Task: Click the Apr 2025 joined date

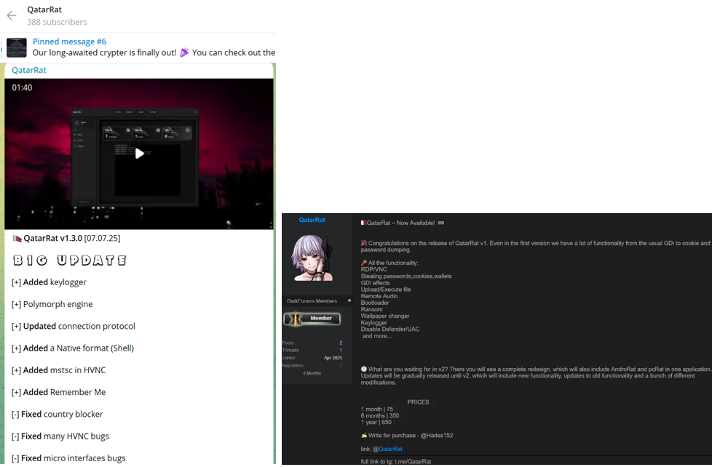Action: pyautogui.click(x=333, y=358)
